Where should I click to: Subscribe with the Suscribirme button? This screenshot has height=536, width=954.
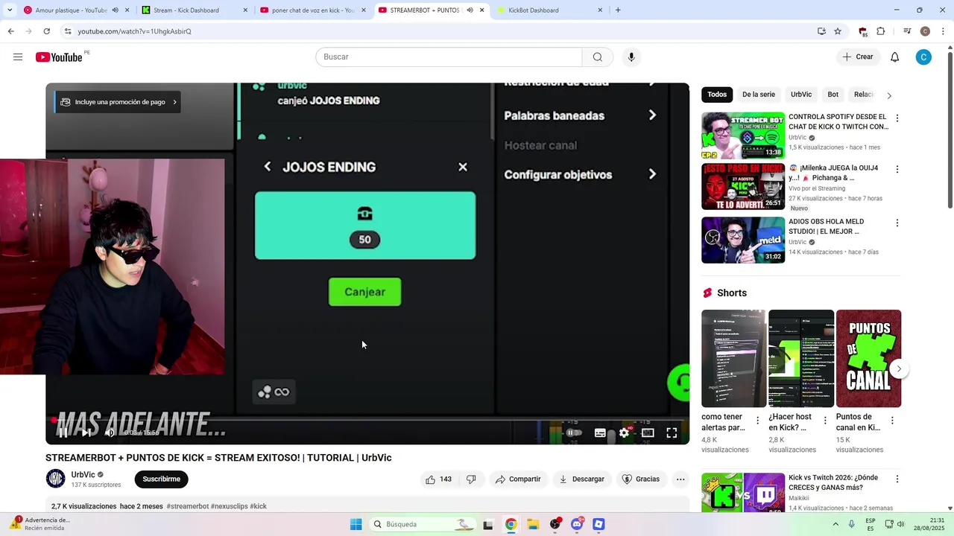(161, 479)
